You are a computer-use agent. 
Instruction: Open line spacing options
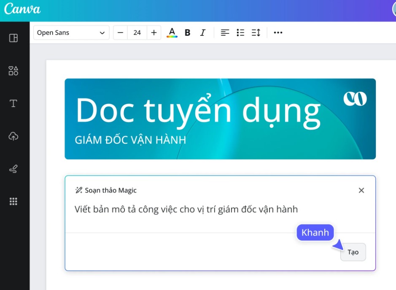(256, 33)
